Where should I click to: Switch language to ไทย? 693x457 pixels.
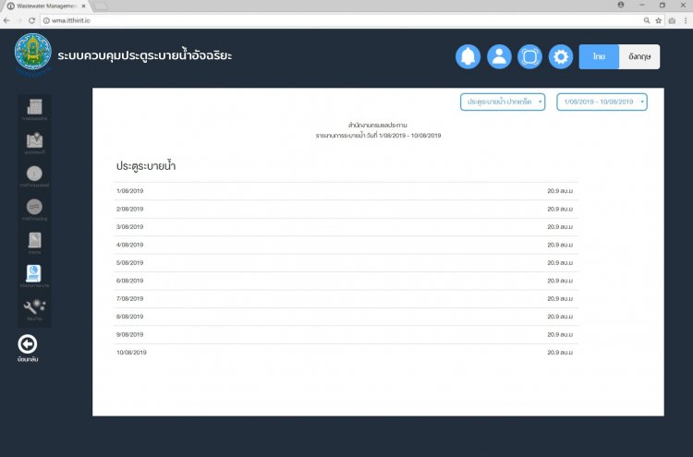click(599, 56)
